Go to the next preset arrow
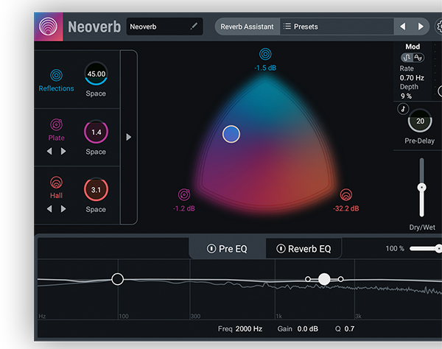442x349 pixels. point(421,27)
